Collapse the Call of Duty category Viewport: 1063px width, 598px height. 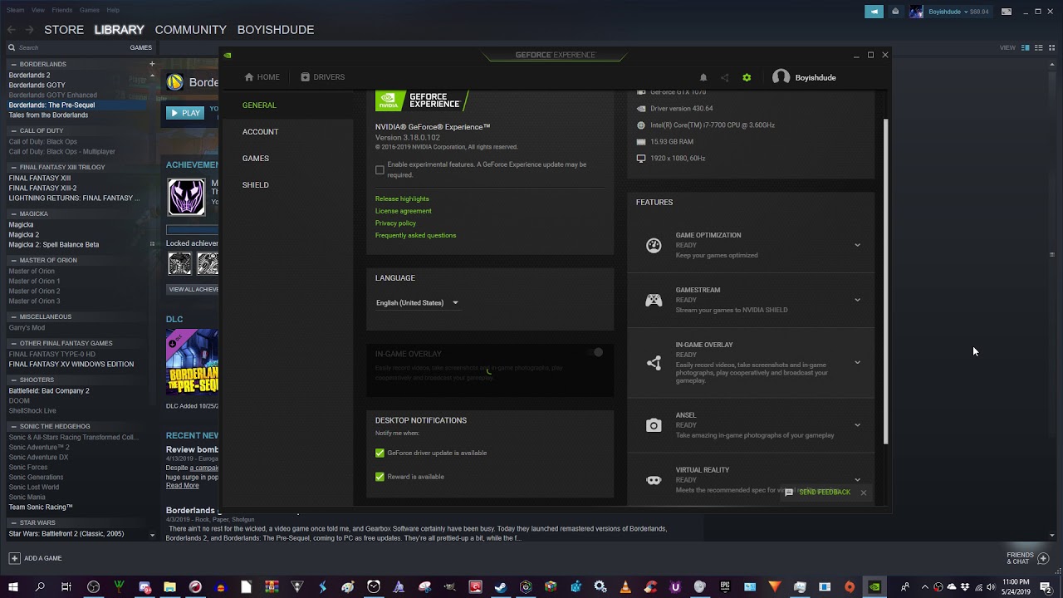point(13,130)
